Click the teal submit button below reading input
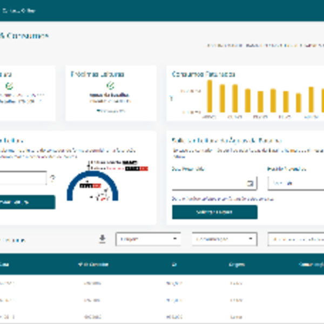Screen dimensions: 324x324 point(27,202)
